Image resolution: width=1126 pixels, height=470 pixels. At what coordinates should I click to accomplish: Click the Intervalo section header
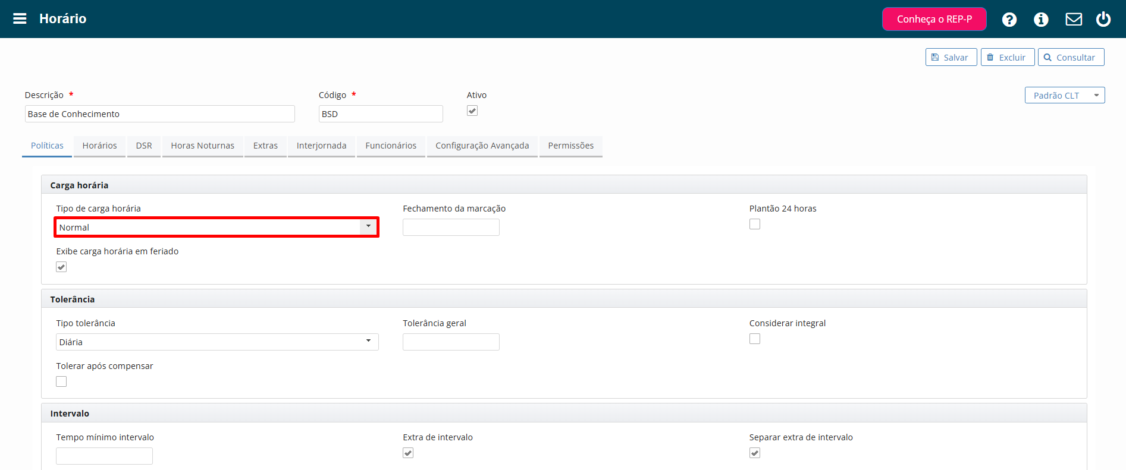564,413
